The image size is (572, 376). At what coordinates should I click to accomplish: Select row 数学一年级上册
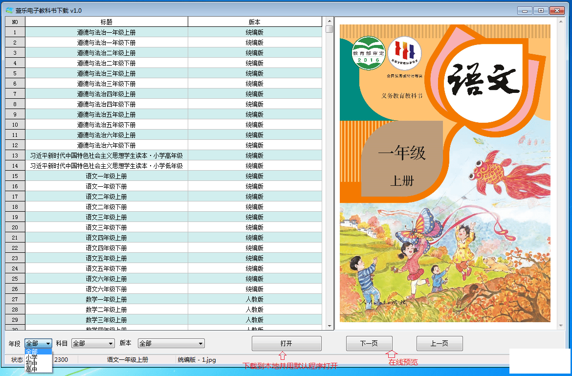(163, 299)
